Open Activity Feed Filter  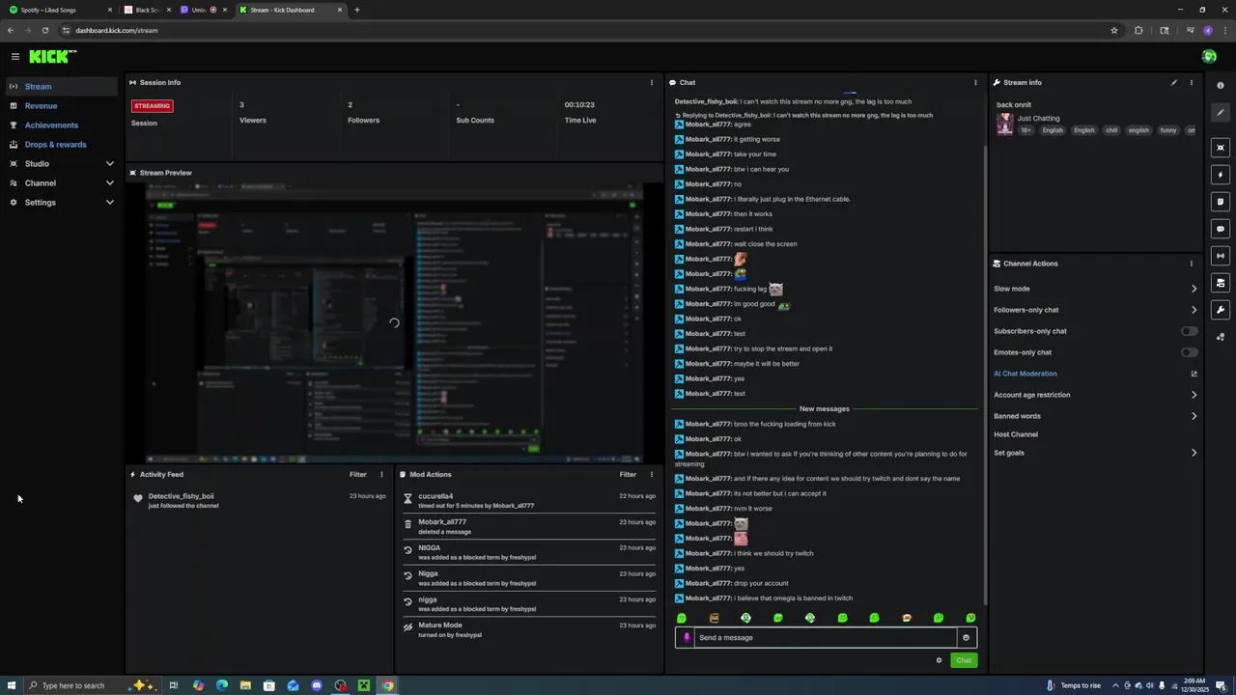(357, 475)
